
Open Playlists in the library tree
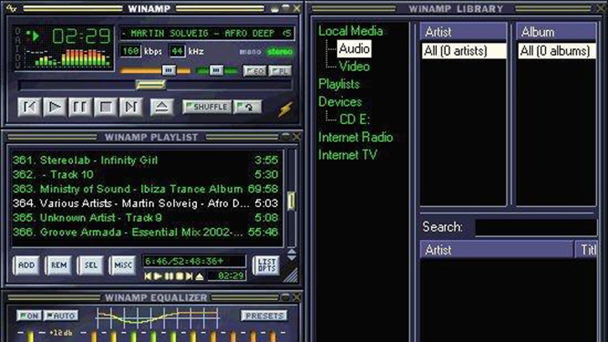pyautogui.click(x=339, y=84)
